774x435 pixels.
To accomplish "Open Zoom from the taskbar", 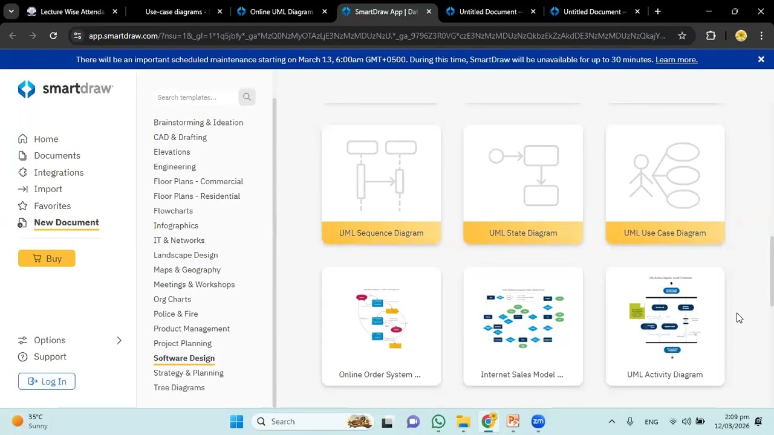I will click(x=538, y=421).
